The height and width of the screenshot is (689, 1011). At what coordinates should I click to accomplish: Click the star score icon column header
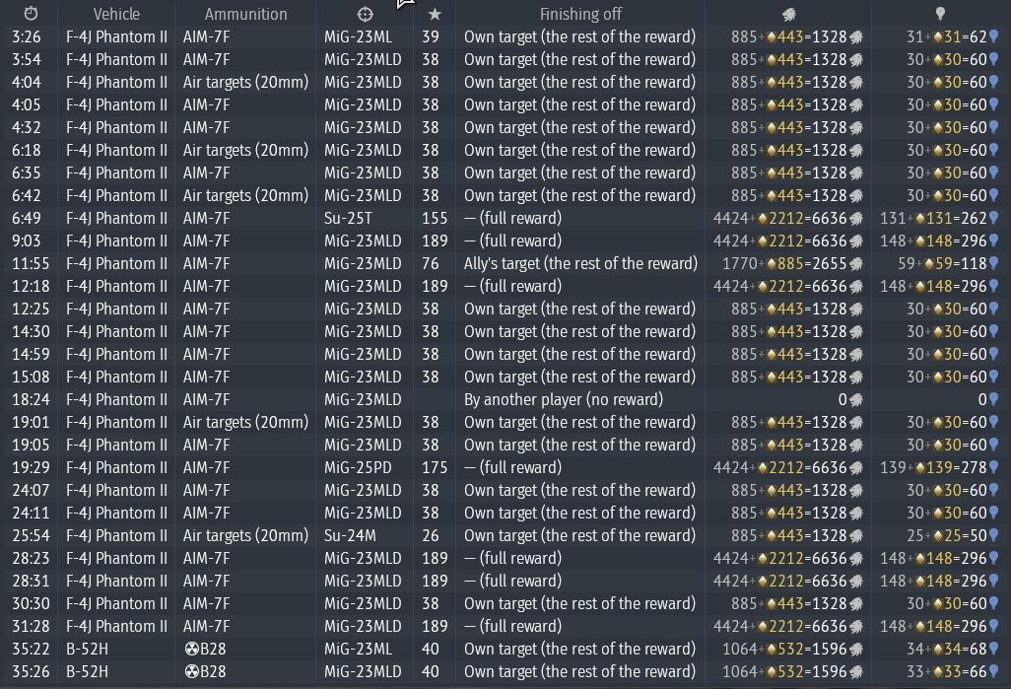(434, 14)
